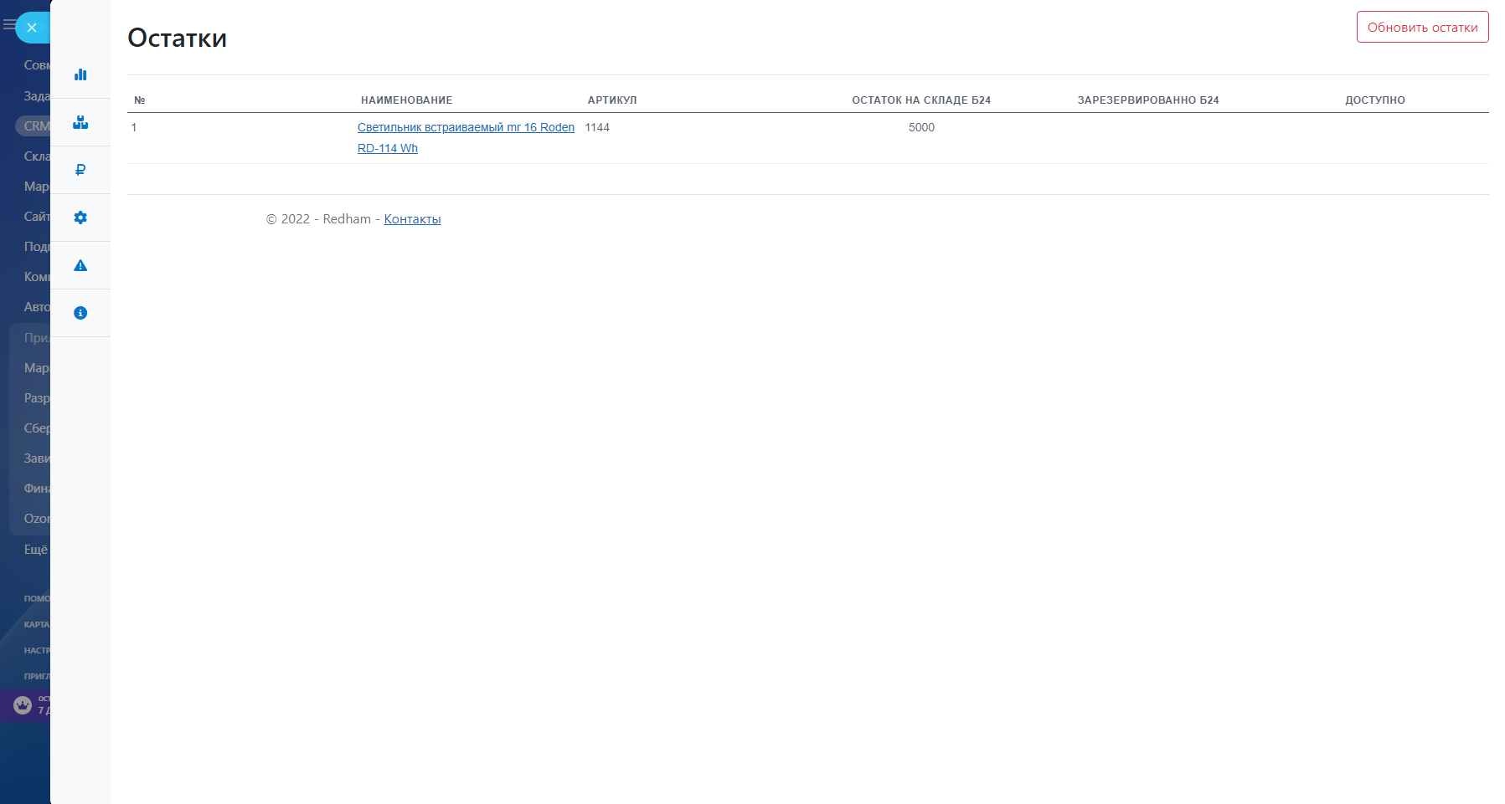This screenshot has height=804, width=1505.
Task: Open the warning triangle icon
Action: (x=80, y=265)
